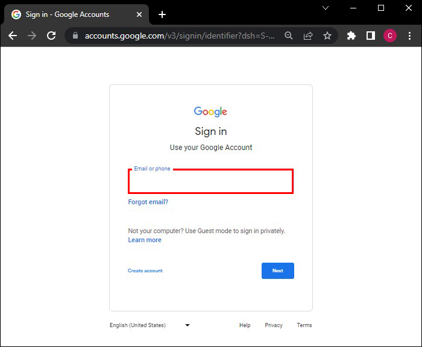Open the profile avatar 'C'
Image resolution: width=422 pixels, height=347 pixels.
coord(390,36)
